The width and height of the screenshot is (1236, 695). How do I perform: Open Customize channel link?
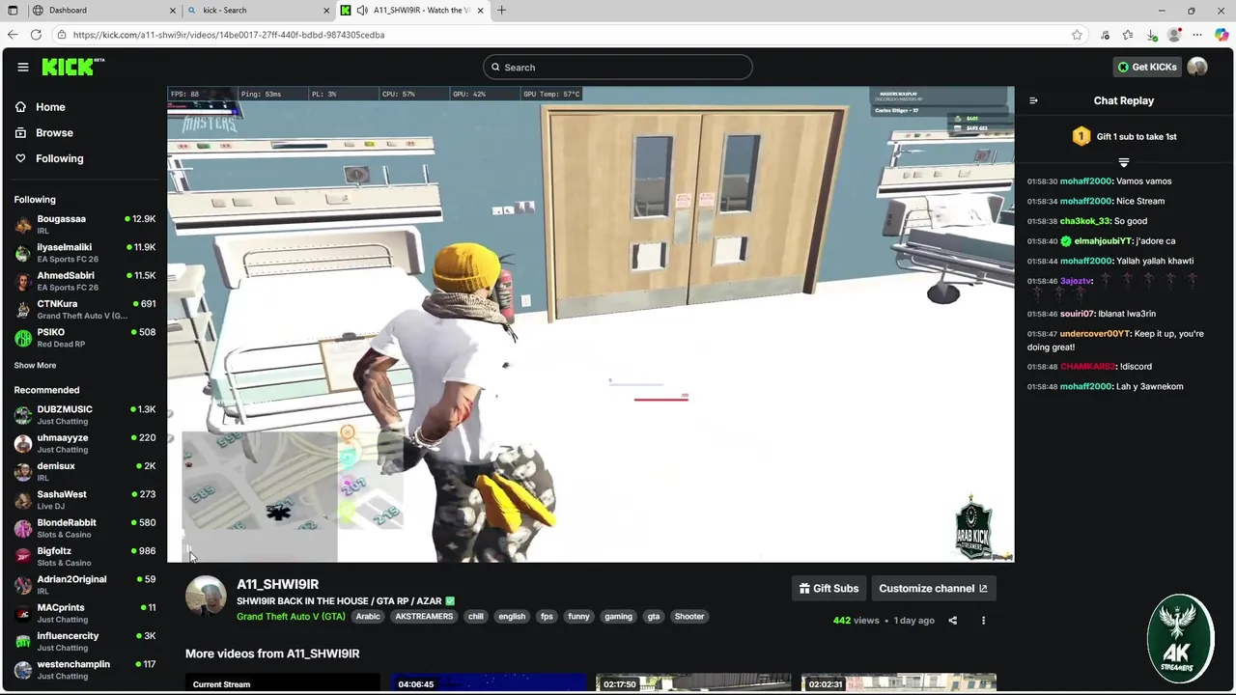[933, 588]
